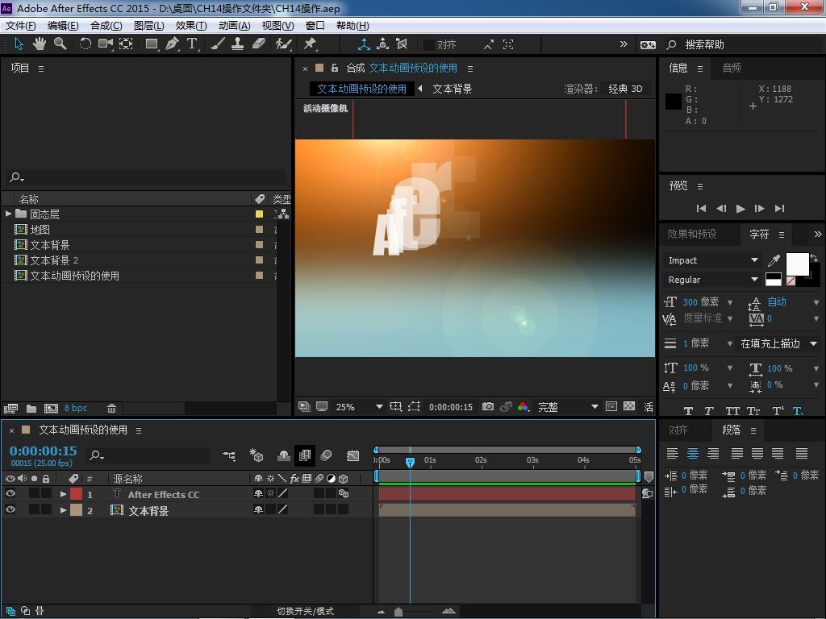826x619 pixels.
Task: Select the Rotation tool
Action: click(85, 44)
